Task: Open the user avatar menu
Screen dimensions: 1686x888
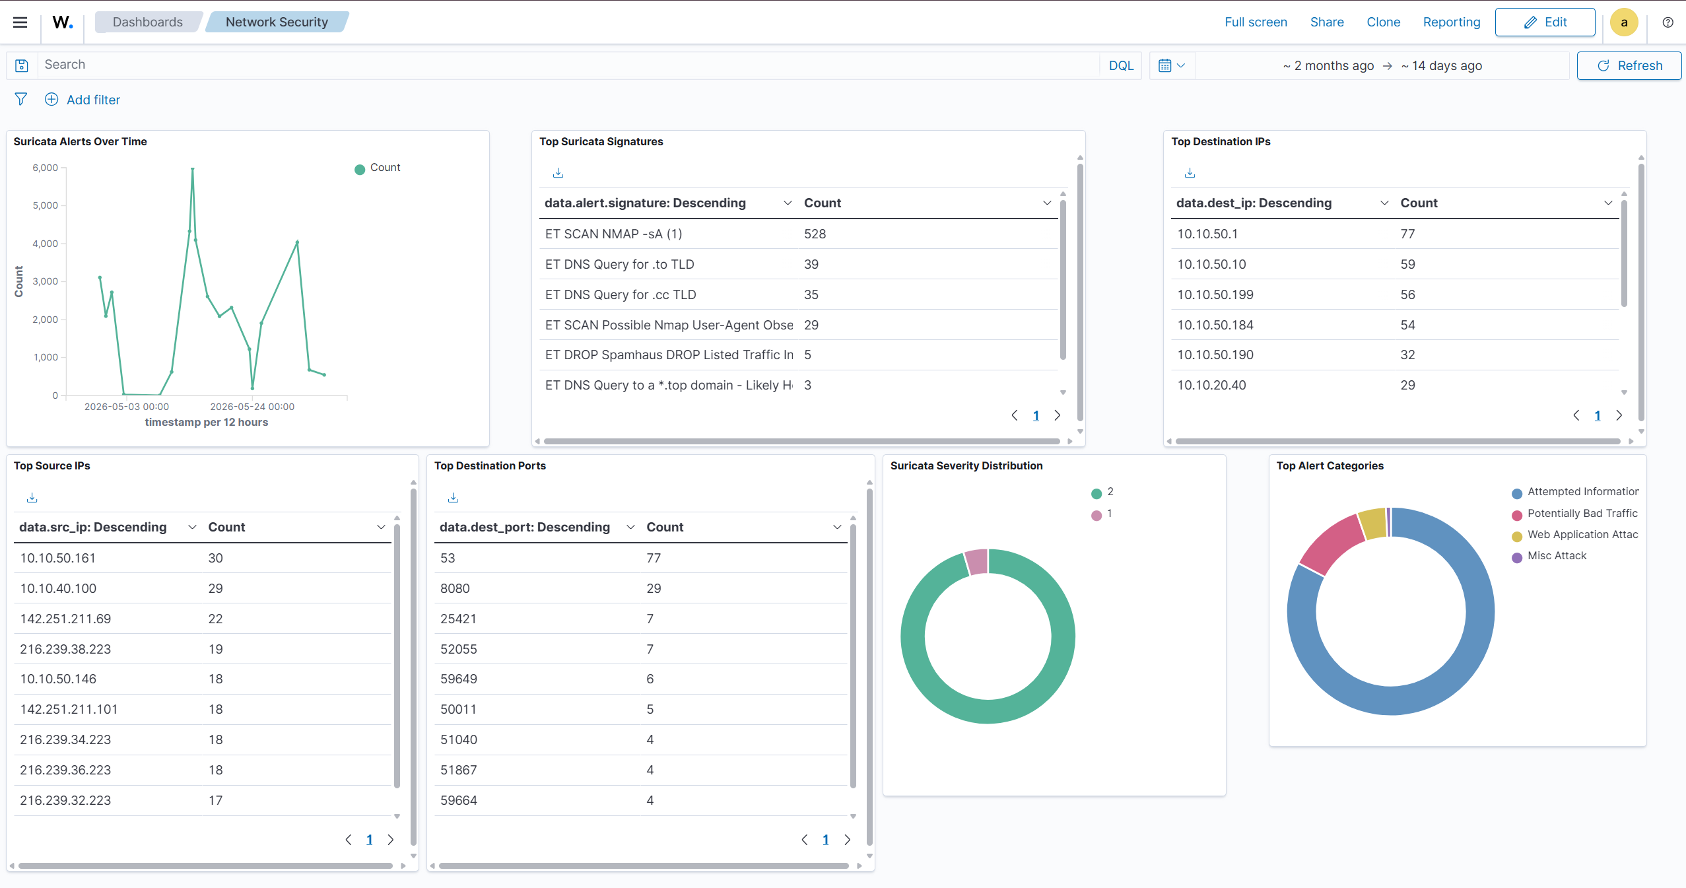Action: [x=1624, y=22]
